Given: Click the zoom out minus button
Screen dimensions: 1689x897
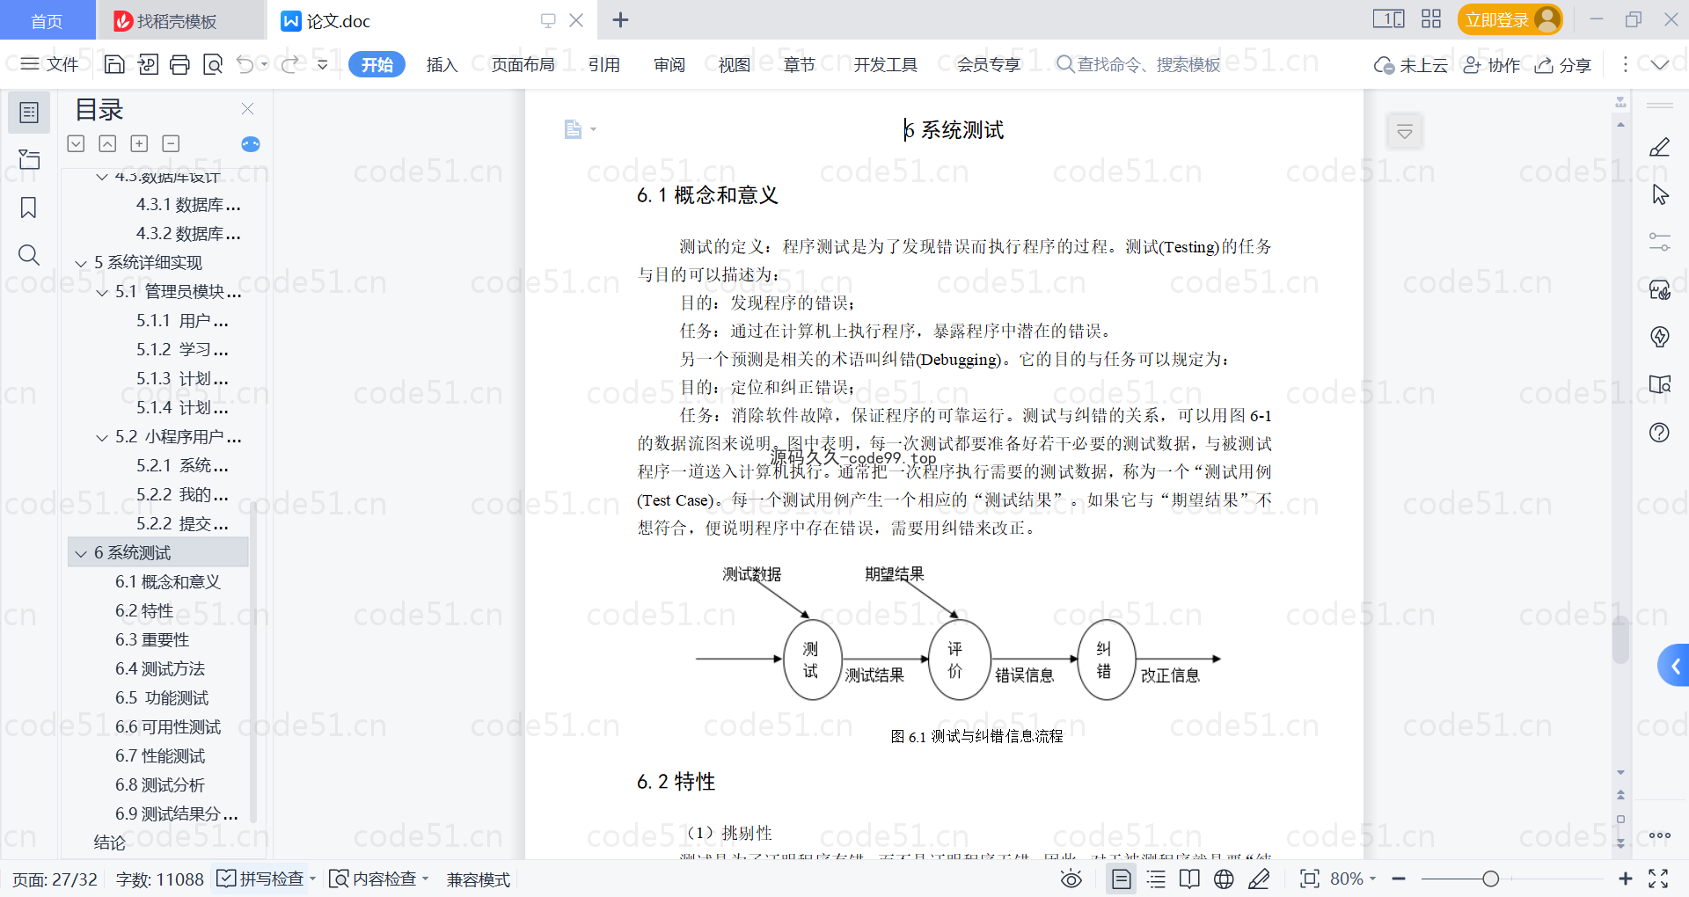Looking at the screenshot, I should click(x=1399, y=879).
